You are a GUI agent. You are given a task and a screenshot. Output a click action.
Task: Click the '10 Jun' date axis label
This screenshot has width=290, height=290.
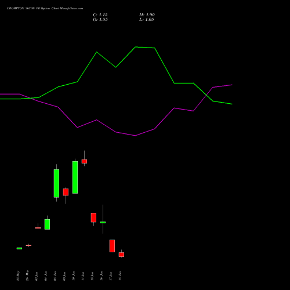(x=74, y=276)
